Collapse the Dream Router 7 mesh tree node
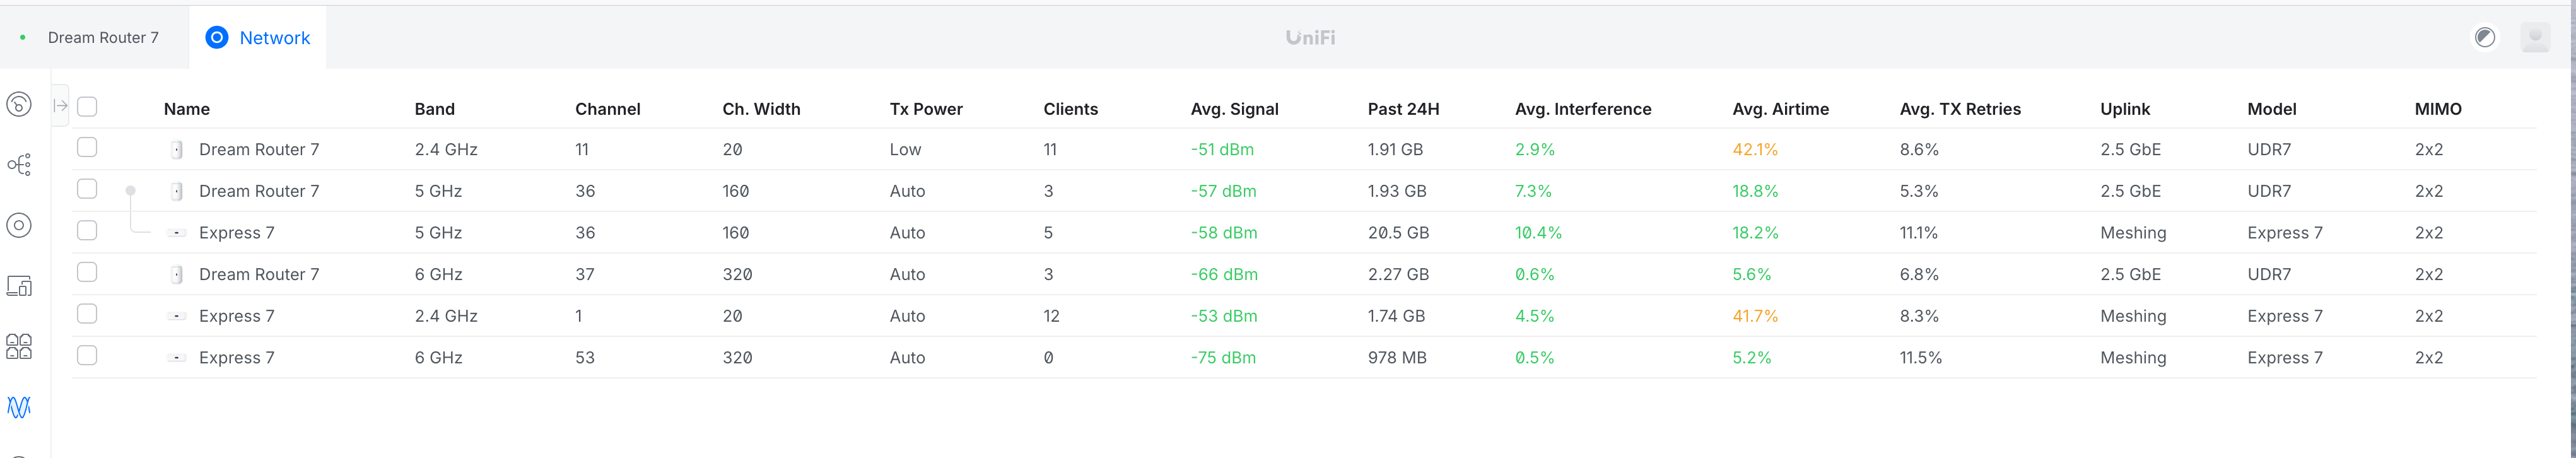Viewport: 2576px width, 458px height. pos(130,190)
